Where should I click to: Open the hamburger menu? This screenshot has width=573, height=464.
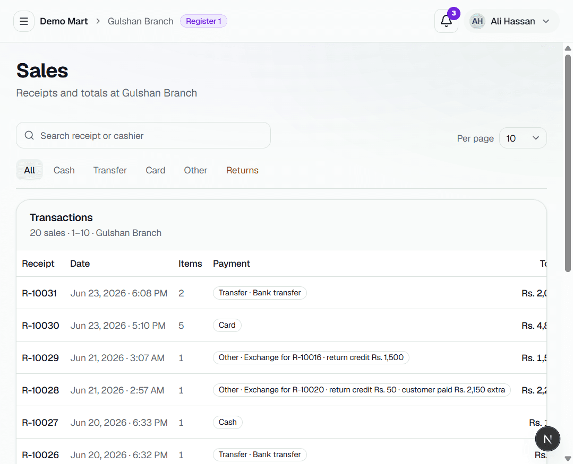(24, 21)
